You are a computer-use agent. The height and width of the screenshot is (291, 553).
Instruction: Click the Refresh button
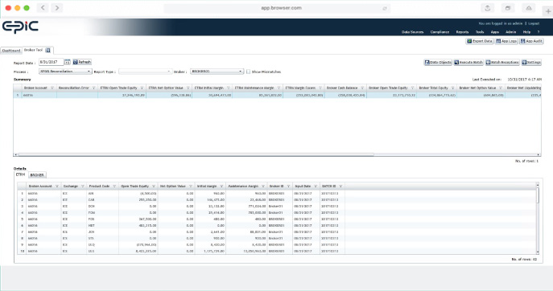tap(82, 62)
